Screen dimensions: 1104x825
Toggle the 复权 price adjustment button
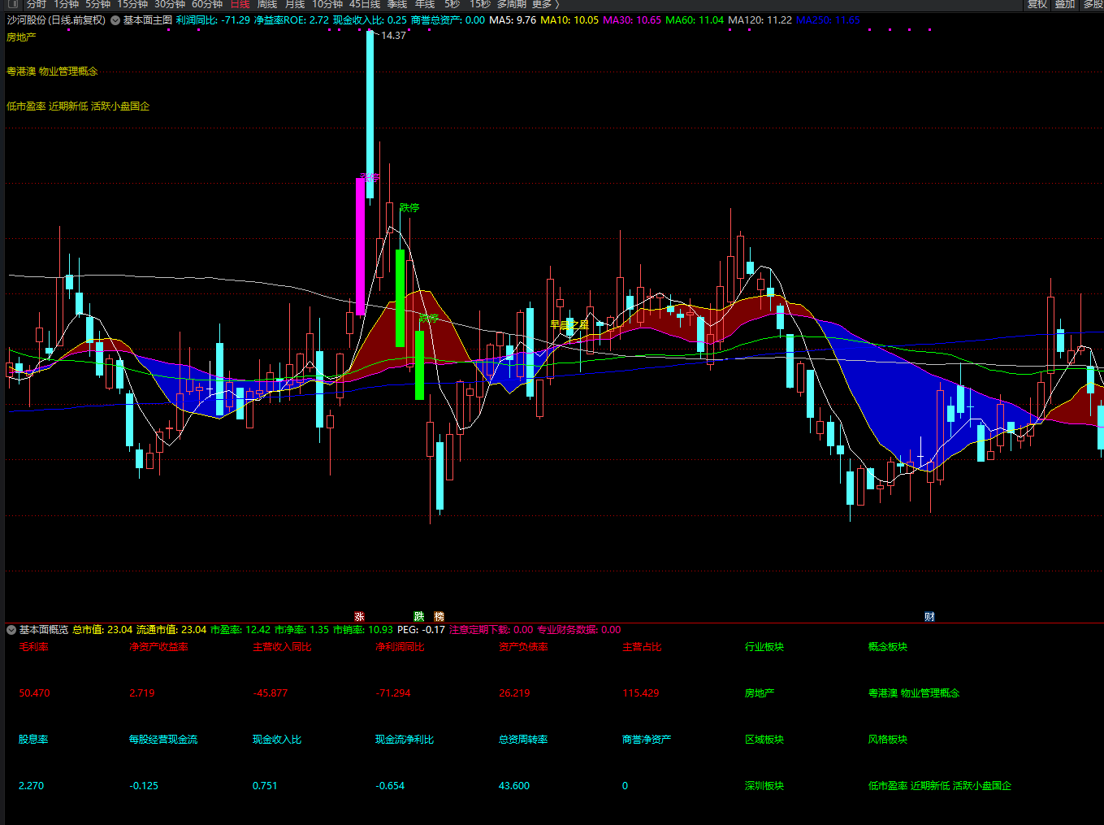coord(1037,4)
